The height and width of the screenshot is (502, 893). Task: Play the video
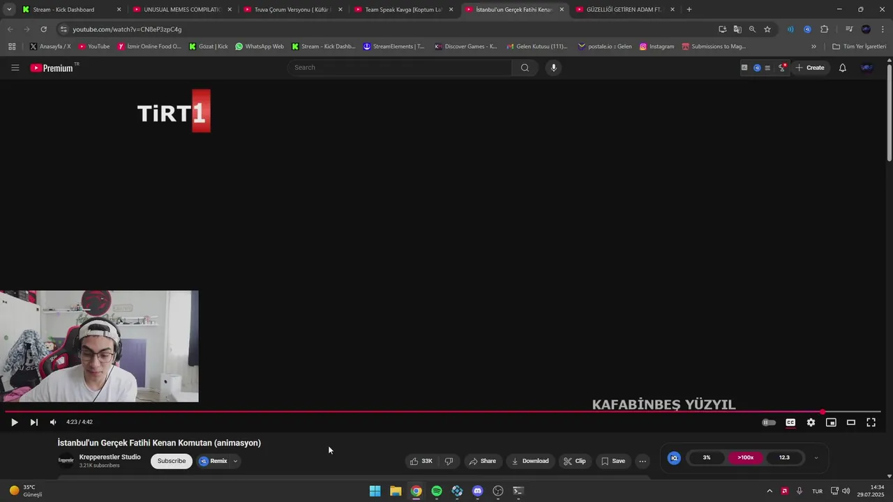coord(14,422)
